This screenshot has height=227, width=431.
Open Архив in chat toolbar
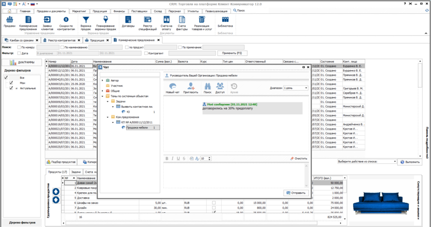tap(234, 88)
